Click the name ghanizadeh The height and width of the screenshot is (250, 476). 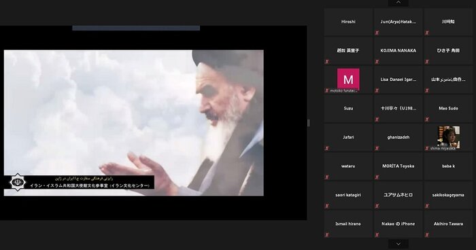coord(398,137)
